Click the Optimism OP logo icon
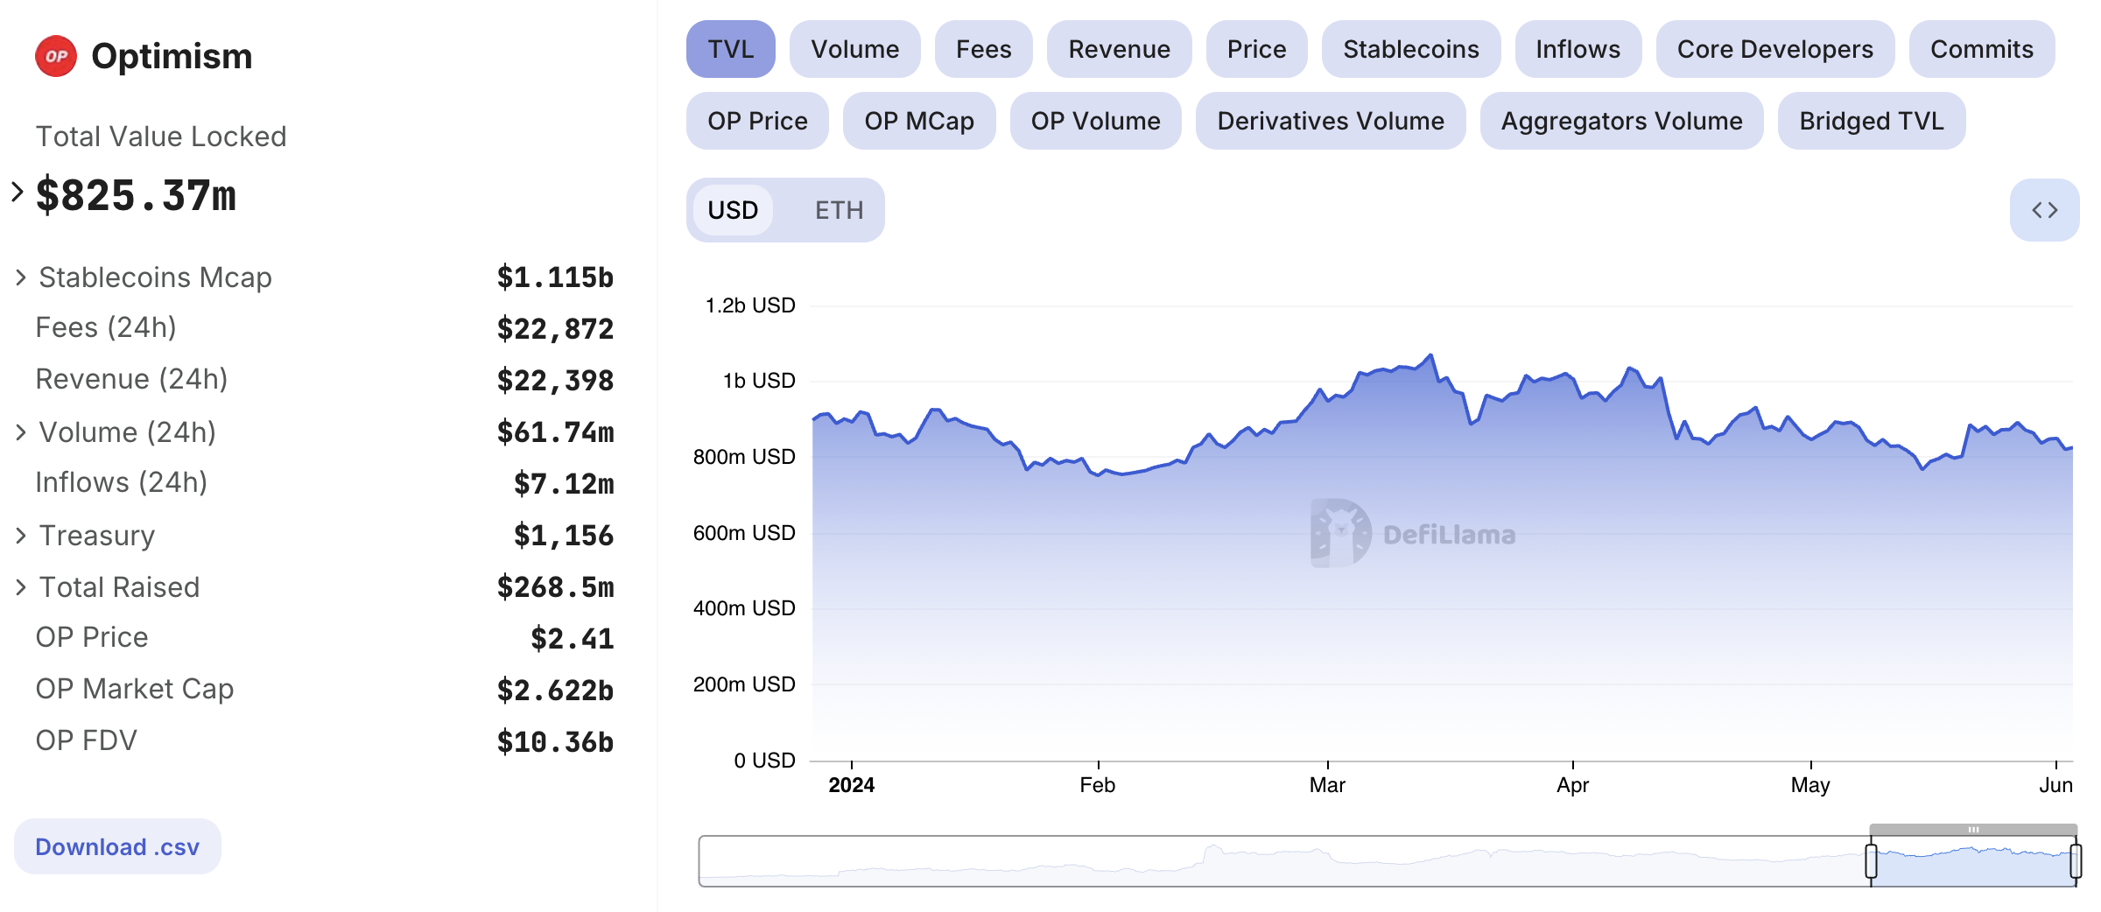 click(56, 56)
